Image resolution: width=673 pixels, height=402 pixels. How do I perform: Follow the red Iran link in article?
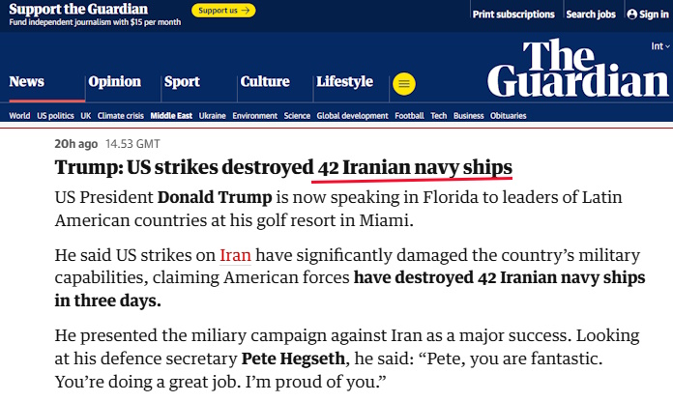(x=235, y=256)
